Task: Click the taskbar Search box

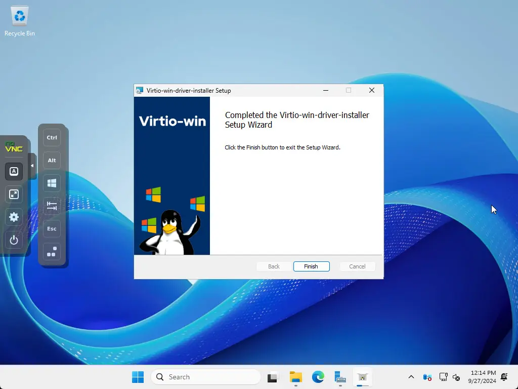Action: tap(206, 377)
